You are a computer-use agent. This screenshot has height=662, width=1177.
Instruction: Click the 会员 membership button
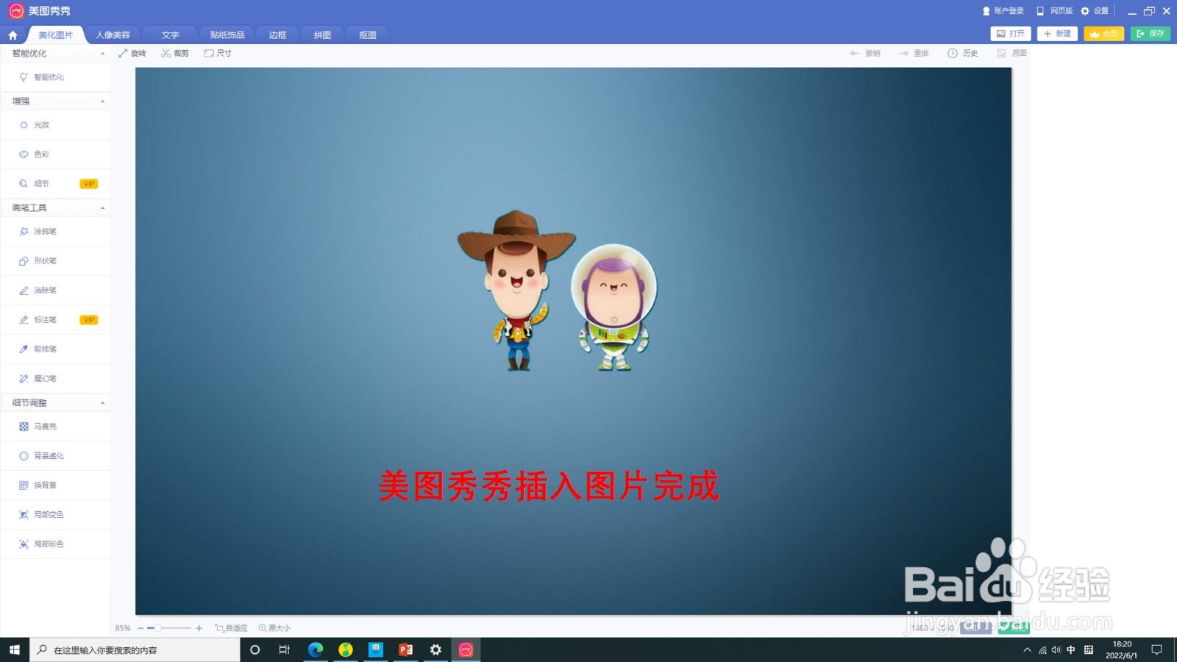[1103, 34]
